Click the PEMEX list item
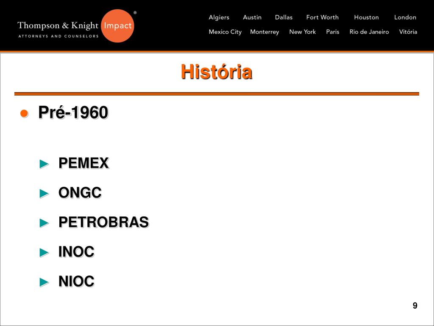The height and width of the screenshot is (326, 434). pos(83,163)
